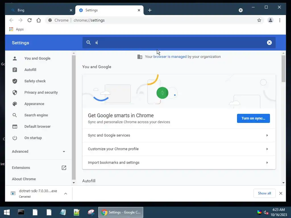Viewport: 291px width, 218px height.
Task: Click the Autofill section heading
Action: (89, 181)
